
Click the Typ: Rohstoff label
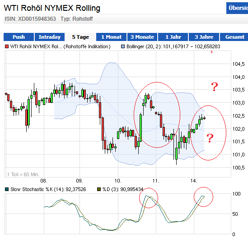point(77,19)
